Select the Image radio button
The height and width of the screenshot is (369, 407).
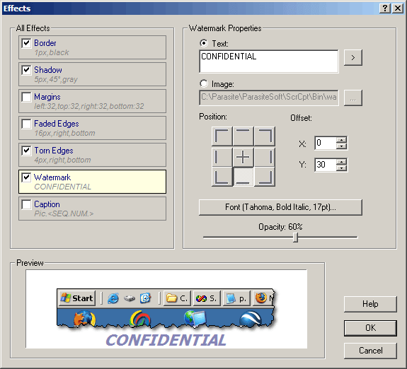(x=204, y=83)
